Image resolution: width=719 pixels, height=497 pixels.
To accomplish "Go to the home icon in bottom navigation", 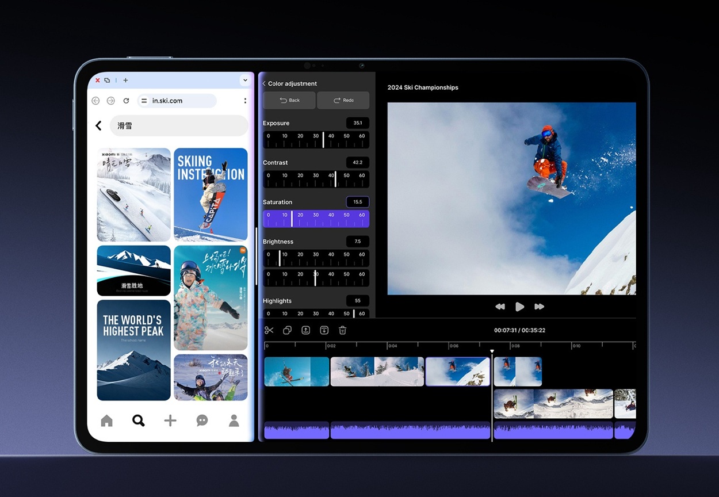I will click(106, 420).
